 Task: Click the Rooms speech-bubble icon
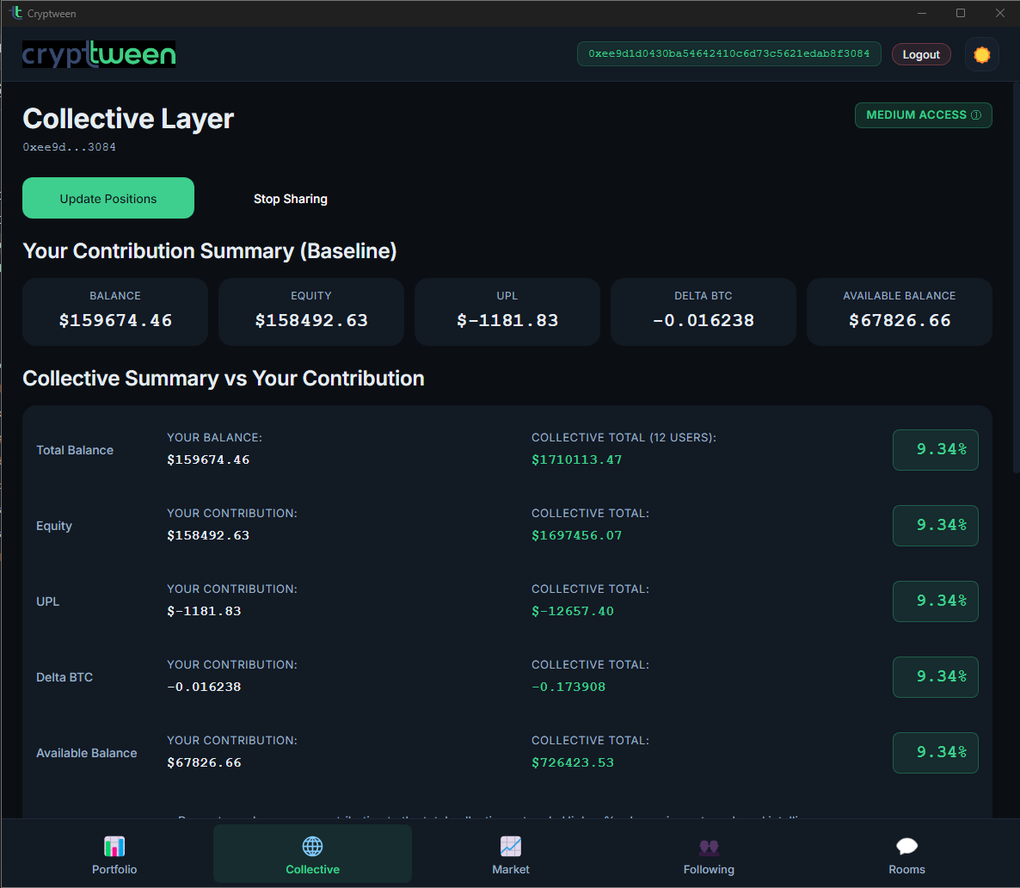tap(906, 847)
